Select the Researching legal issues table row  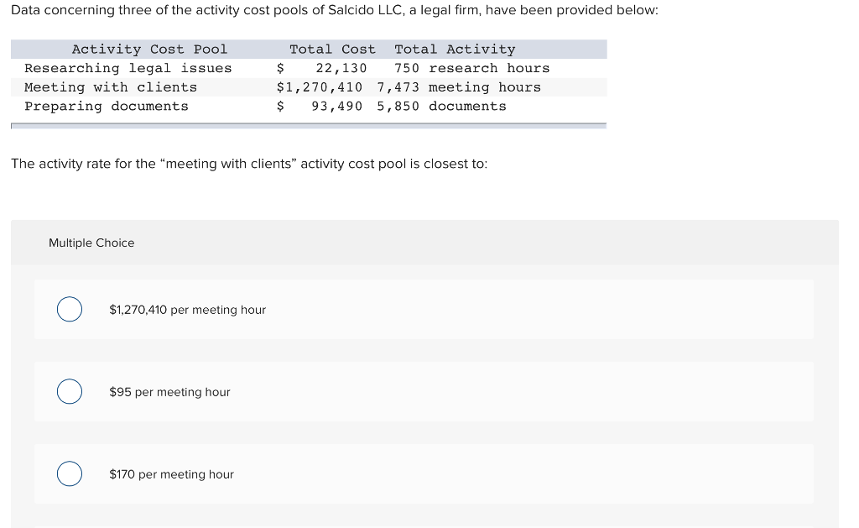click(x=126, y=68)
